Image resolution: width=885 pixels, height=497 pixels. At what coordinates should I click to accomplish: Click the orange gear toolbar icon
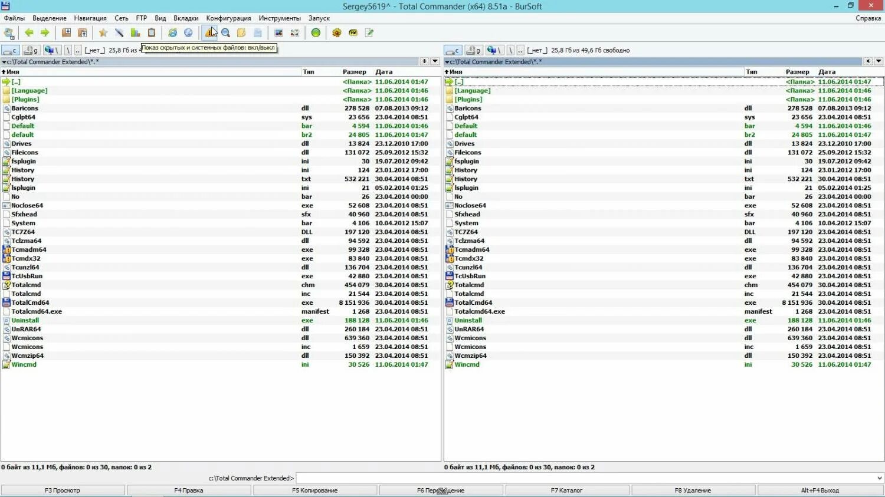[337, 33]
